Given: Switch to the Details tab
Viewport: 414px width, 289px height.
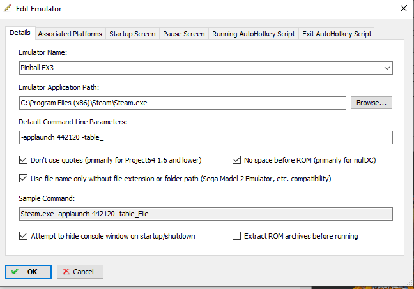Looking at the screenshot, I should (x=20, y=33).
